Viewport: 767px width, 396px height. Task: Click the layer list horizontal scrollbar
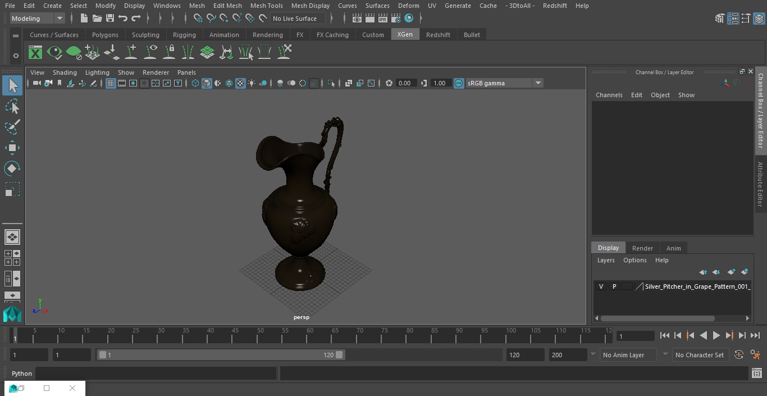(x=657, y=318)
